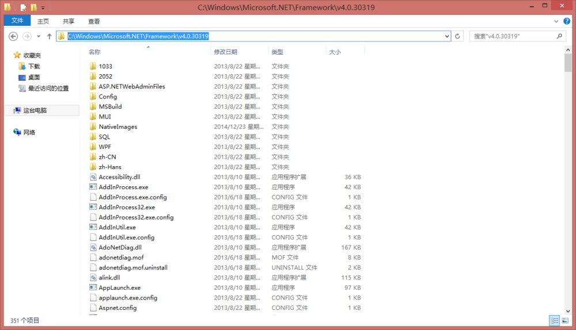The image size is (576, 330).
Task: Select AddInUtil.exe.config file
Action: (x=126, y=237)
